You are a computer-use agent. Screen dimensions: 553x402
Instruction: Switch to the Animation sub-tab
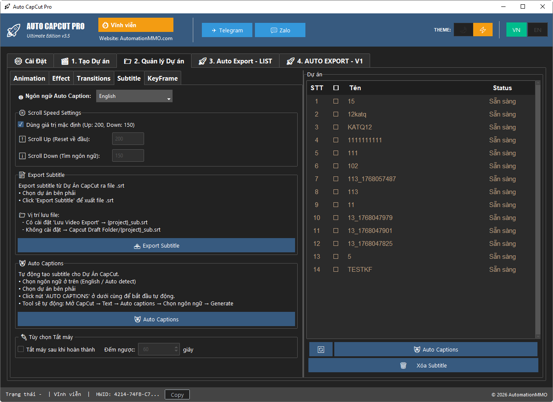point(29,78)
